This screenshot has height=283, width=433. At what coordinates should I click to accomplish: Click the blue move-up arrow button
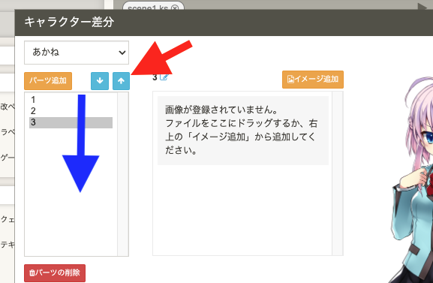click(x=121, y=81)
